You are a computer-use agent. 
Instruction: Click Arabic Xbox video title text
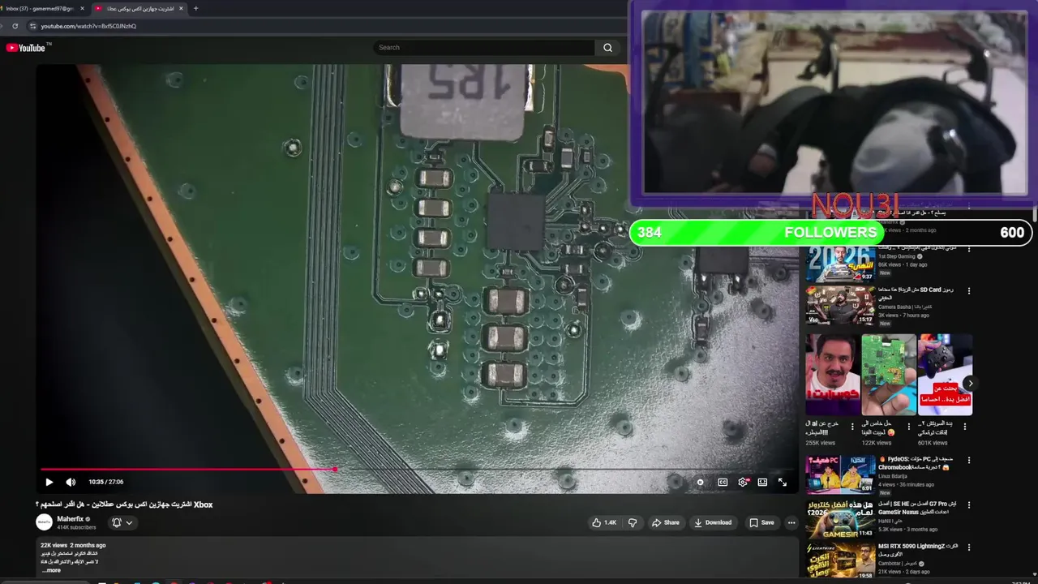coord(124,505)
